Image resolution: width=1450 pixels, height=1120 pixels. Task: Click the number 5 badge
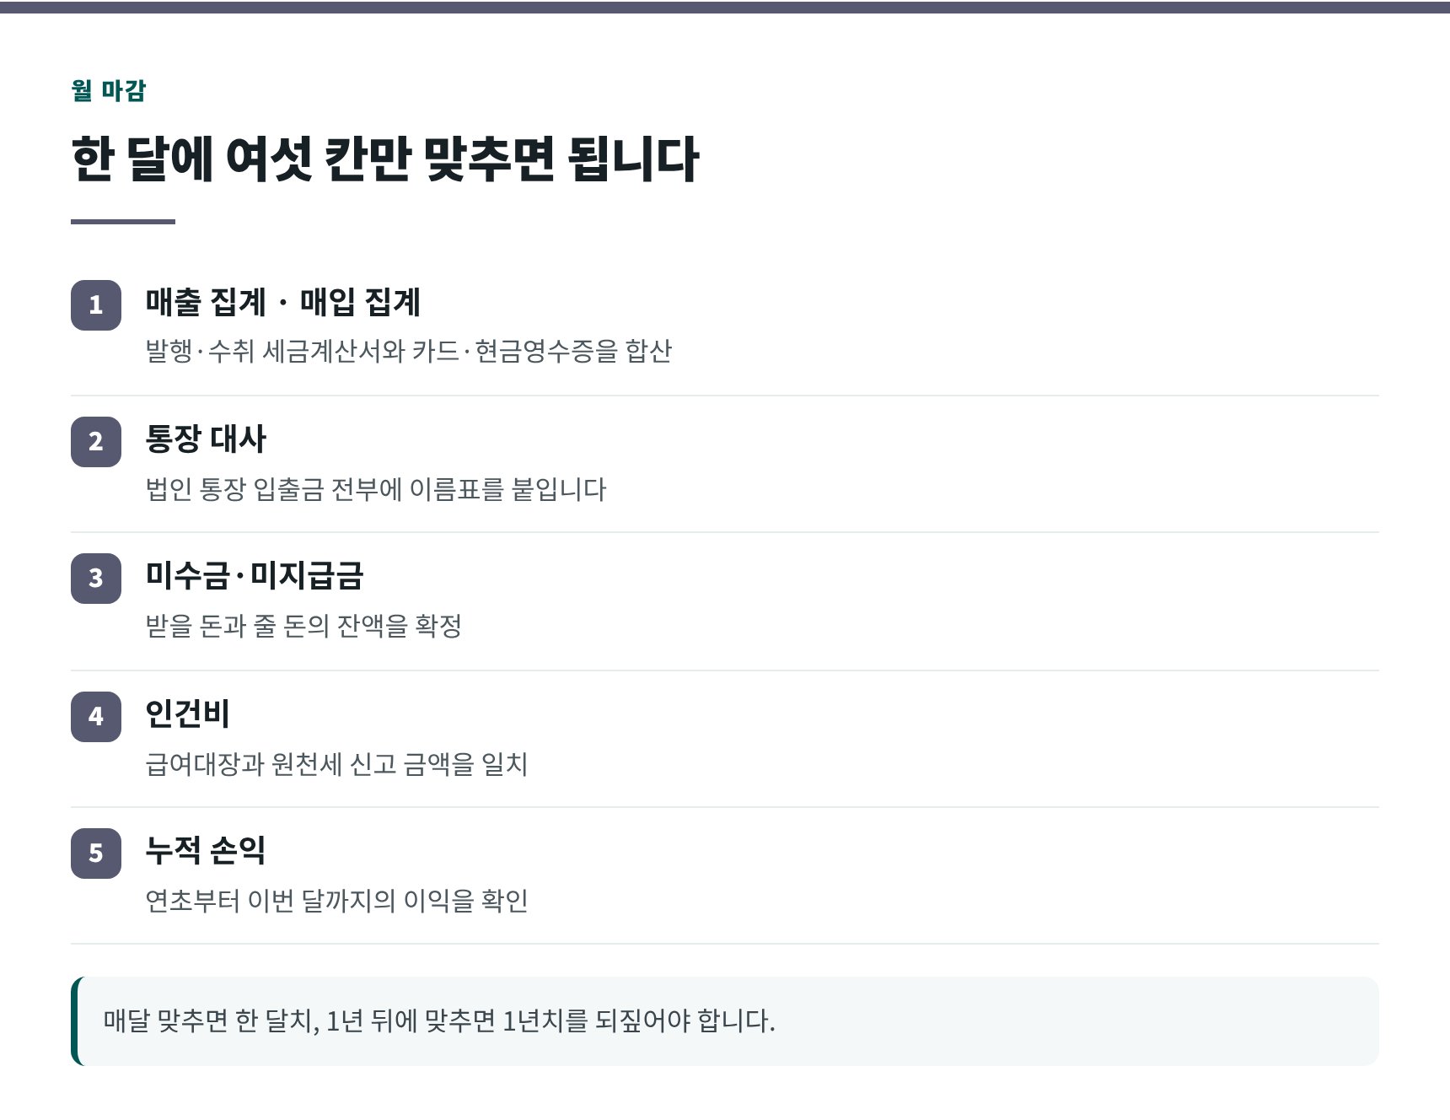coord(96,853)
